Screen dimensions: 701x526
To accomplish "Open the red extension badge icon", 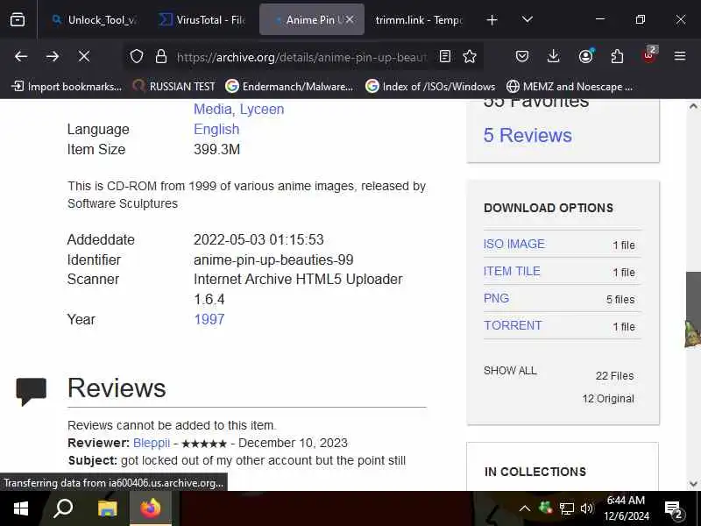I will tap(649, 55).
